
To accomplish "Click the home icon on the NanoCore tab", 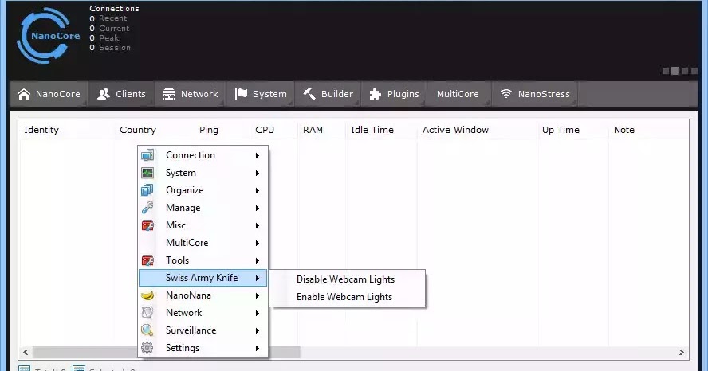I will 24,94.
